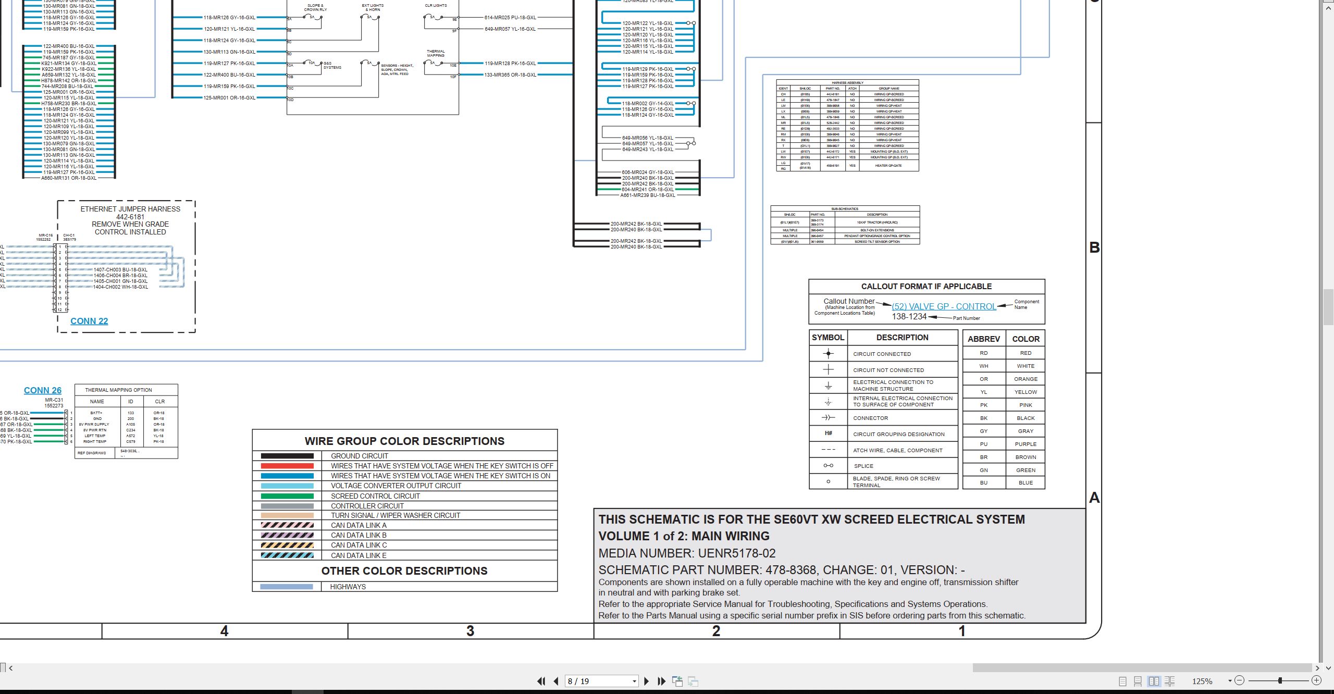This screenshot has width=1334, height=694.
Task: Open the CONN 26 link
Action: [x=43, y=390]
